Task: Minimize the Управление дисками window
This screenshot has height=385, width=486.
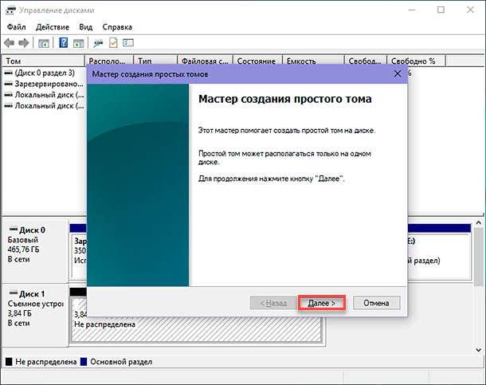Action: 412,10
